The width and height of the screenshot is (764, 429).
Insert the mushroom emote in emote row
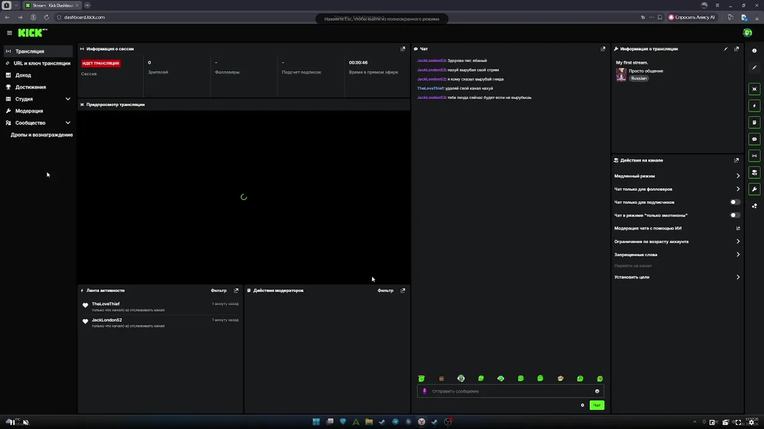[560, 378]
